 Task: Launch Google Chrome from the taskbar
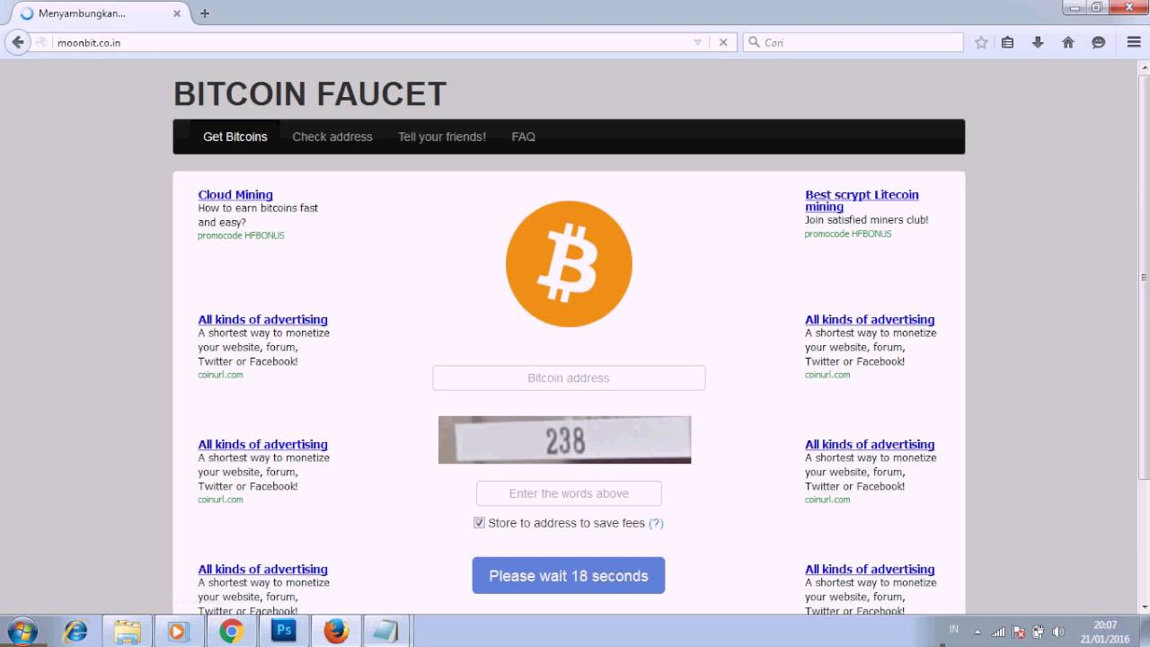coord(231,632)
